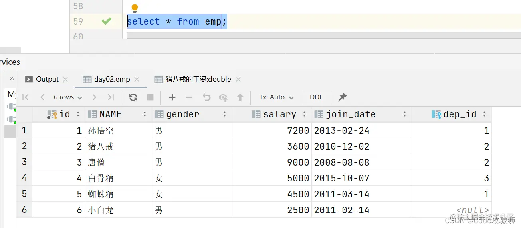The width and height of the screenshot is (521, 228).
Task: Click the editor horizontal scrollbar
Action: pos(323,36)
